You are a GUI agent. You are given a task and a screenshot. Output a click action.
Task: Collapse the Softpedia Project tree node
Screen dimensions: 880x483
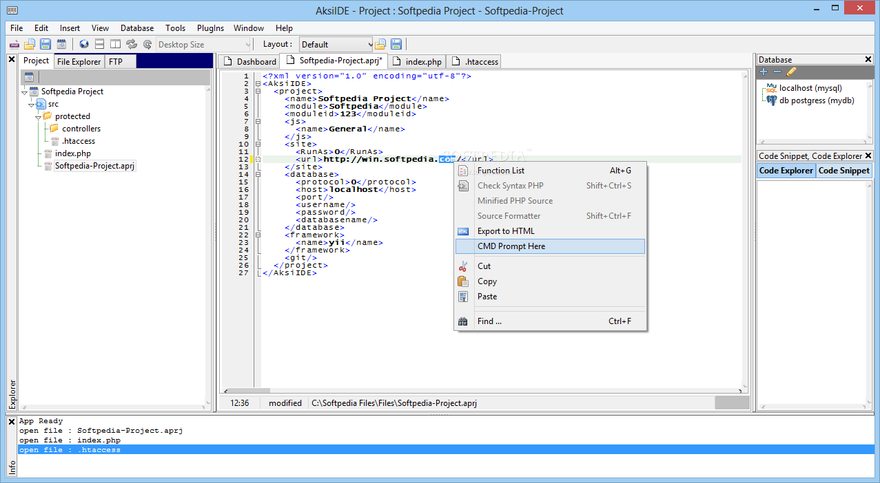click(25, 92)
